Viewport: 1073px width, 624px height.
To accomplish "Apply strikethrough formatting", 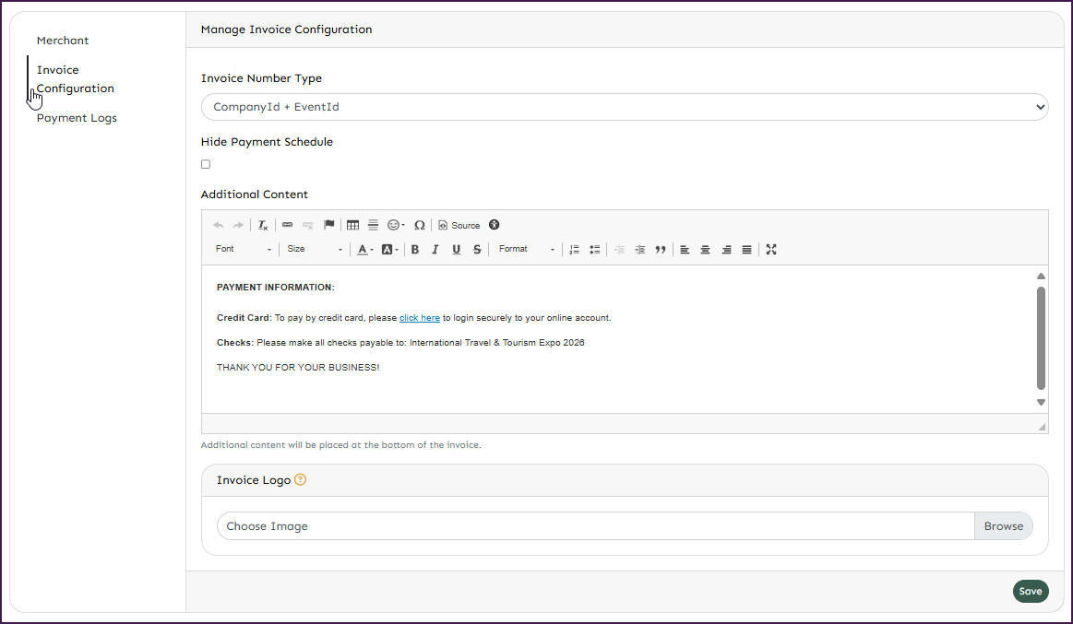I will coord(477,250).
